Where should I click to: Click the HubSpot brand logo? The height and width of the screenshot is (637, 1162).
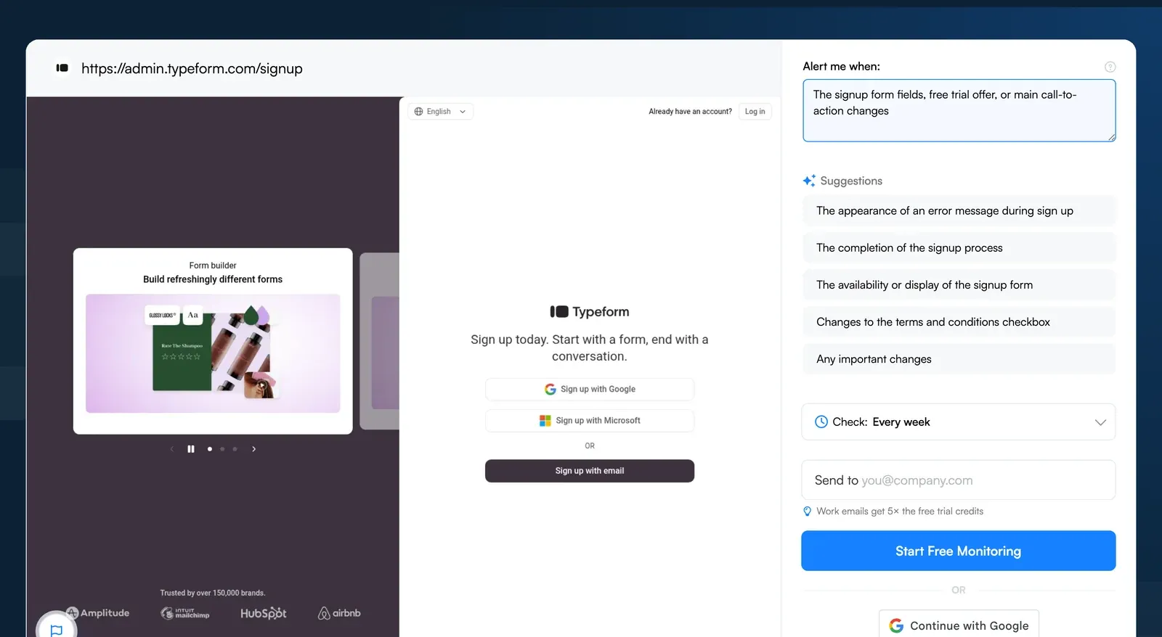(x=264, y=613)
